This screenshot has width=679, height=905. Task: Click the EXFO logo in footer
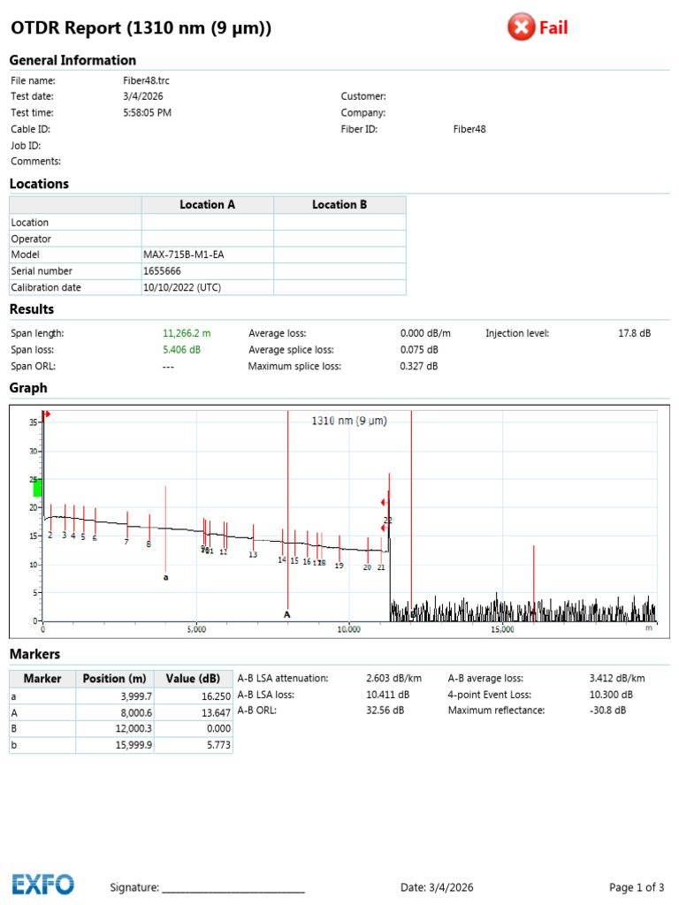43,884
